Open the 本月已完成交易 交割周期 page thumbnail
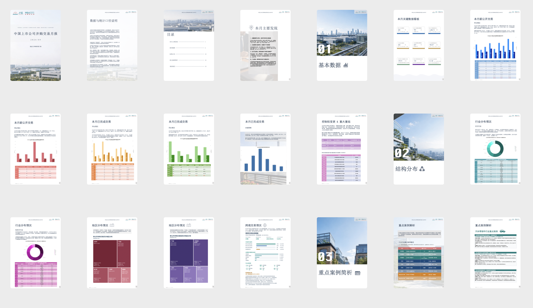 click(265, 149)
